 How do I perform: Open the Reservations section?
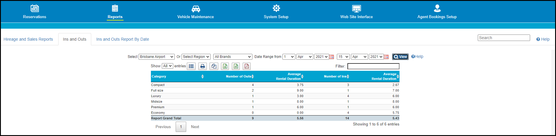click(x=35, y=12)
